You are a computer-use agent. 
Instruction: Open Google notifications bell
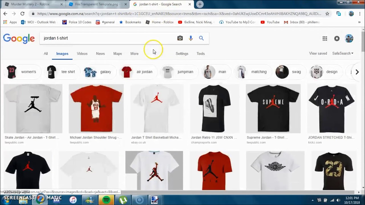(x=337, y=38)
